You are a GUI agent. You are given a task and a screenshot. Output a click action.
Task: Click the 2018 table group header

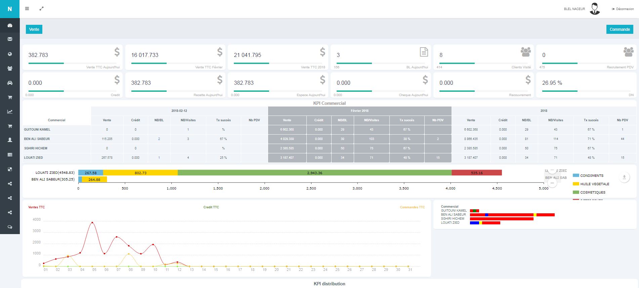coord(544,111)
